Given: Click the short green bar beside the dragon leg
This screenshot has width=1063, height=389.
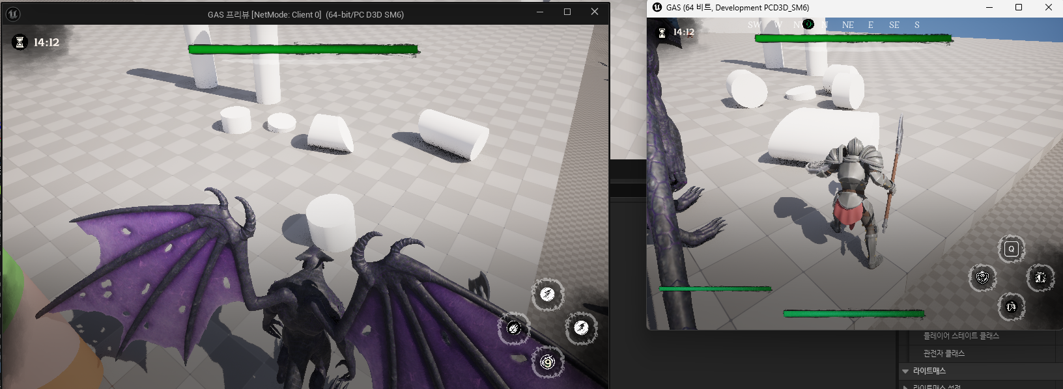Looking at the screenshot, I should pyautogui.click(x=715, y=288).
